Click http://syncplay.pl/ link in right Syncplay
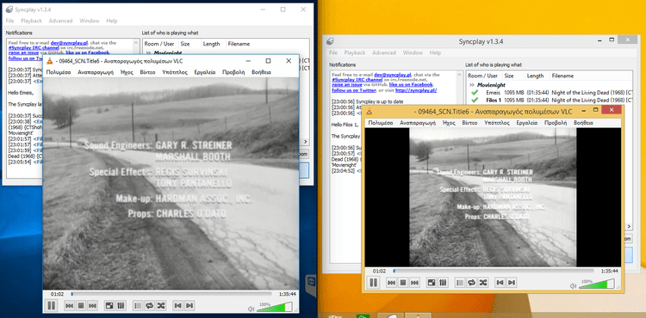Viewport: 646px width, 318px height. point(416,90)
